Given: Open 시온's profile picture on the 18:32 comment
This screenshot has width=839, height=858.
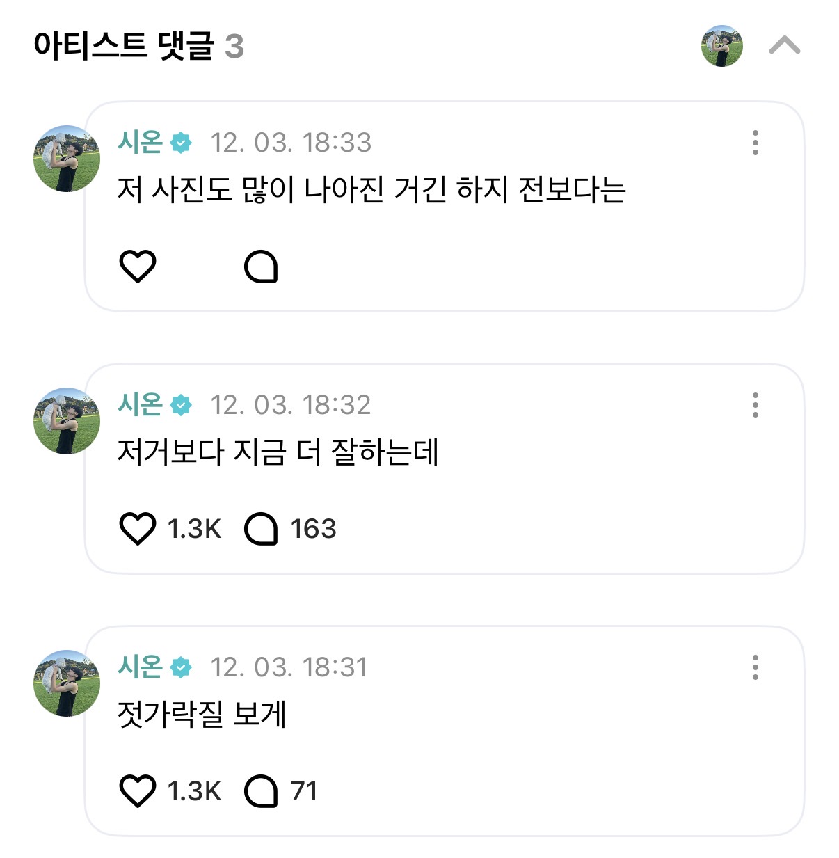Looking at the screenshot, I should (66, 421).
